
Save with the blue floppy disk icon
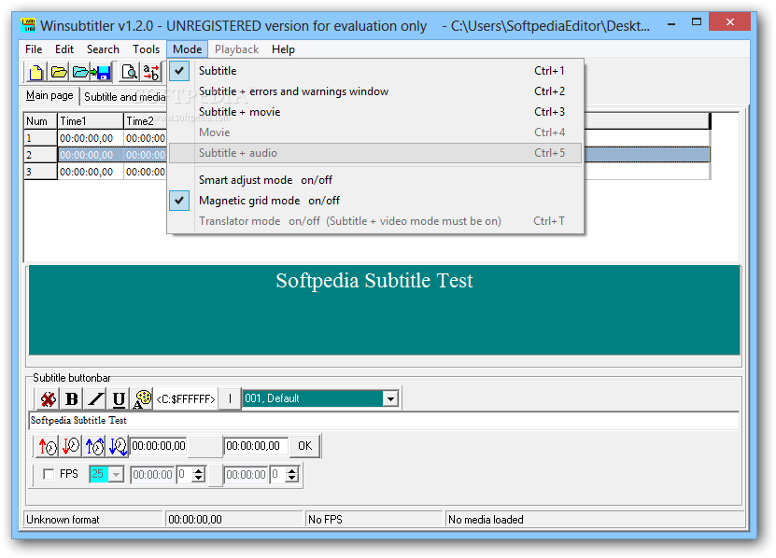coord(103,72)
